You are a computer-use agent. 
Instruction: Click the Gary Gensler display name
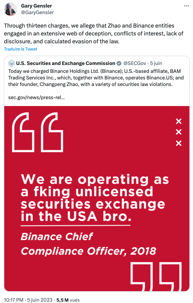point(36,6)
